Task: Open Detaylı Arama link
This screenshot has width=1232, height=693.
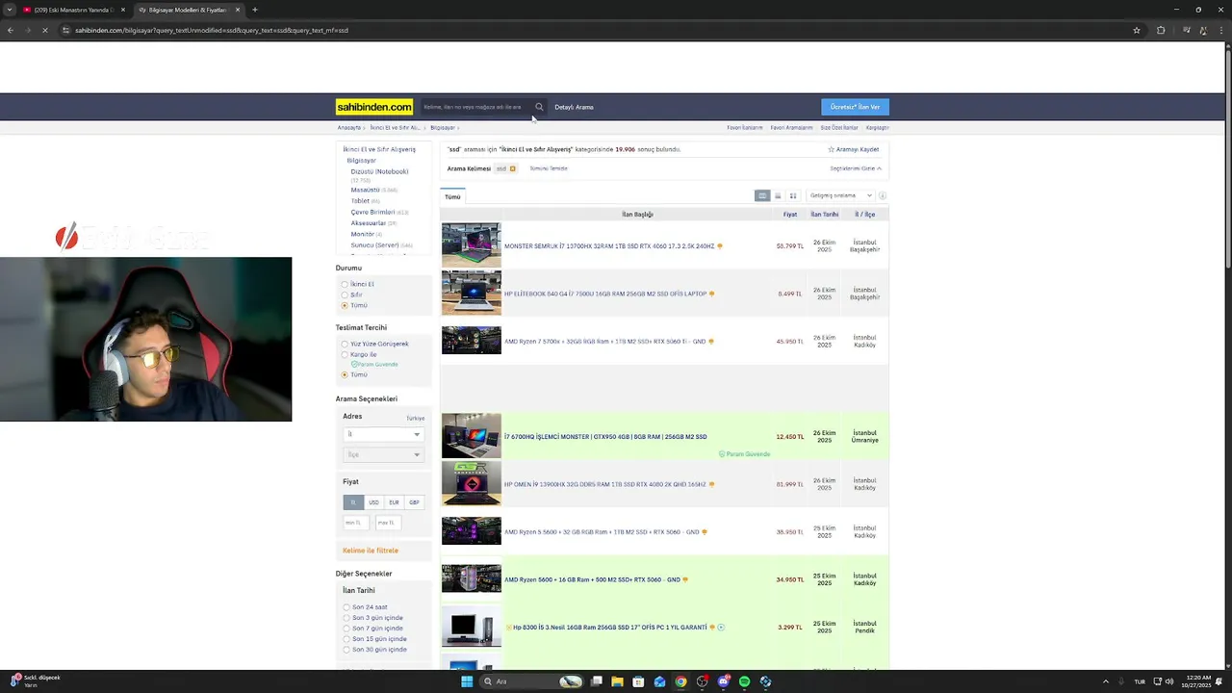Action: pos(574,107)
